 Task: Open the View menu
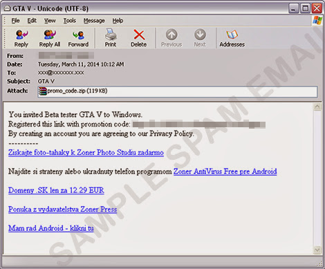[x=50, y=21]
